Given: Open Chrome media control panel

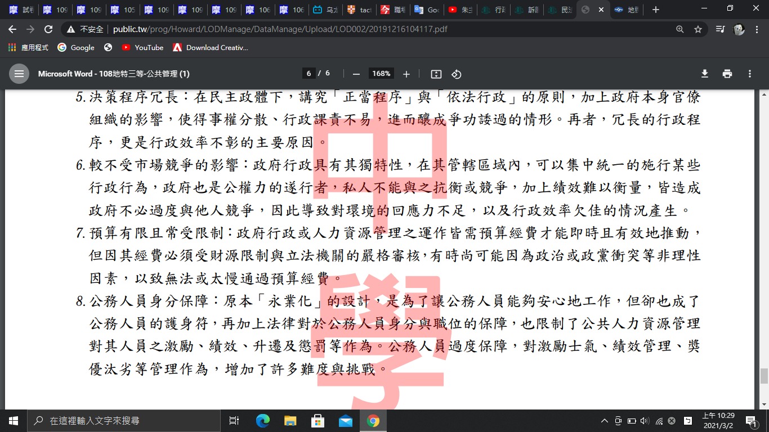Looking at the screenshot, I should click(x=720, y=29).
